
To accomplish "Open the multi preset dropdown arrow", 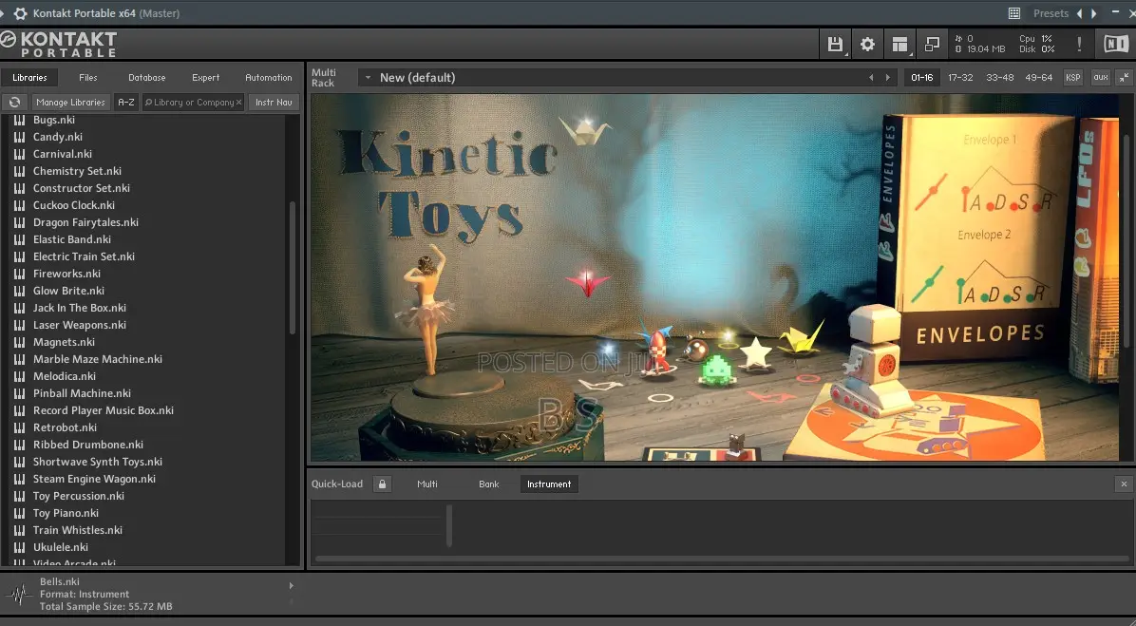I will (x=368, y=78).
